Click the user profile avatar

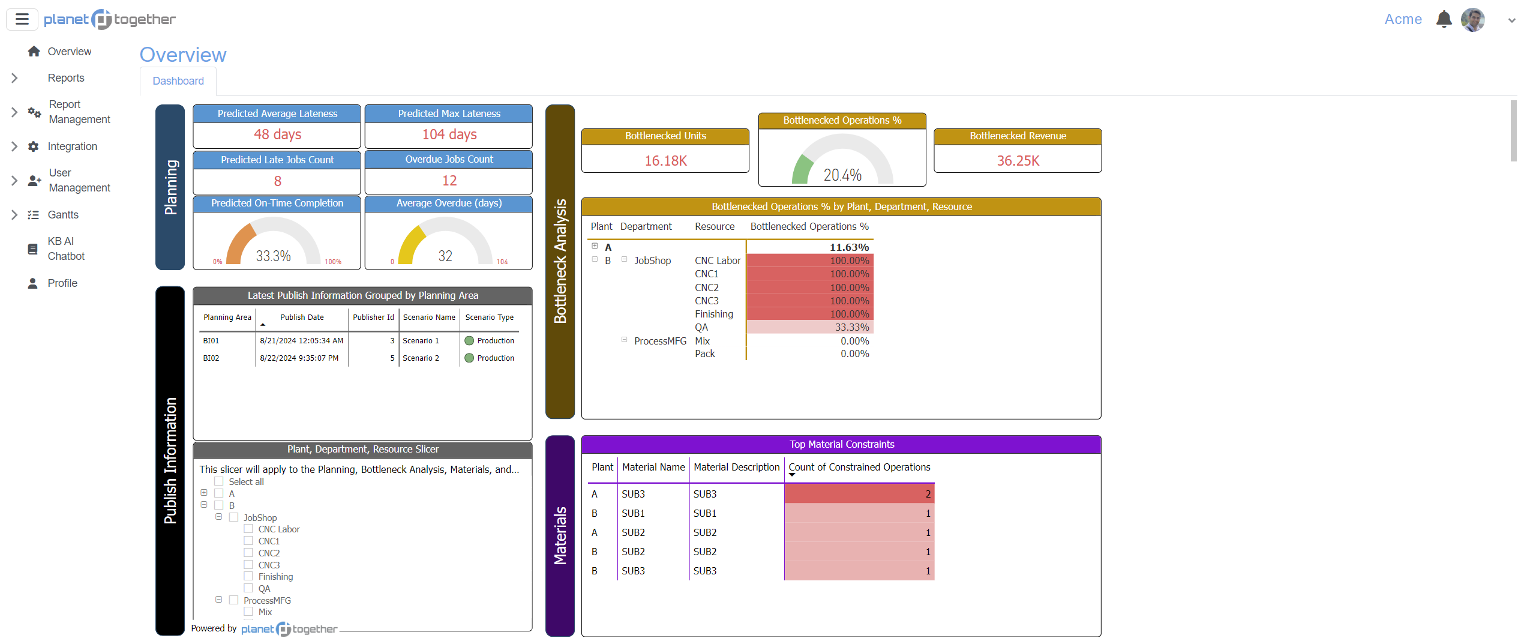click(1472, 19)
